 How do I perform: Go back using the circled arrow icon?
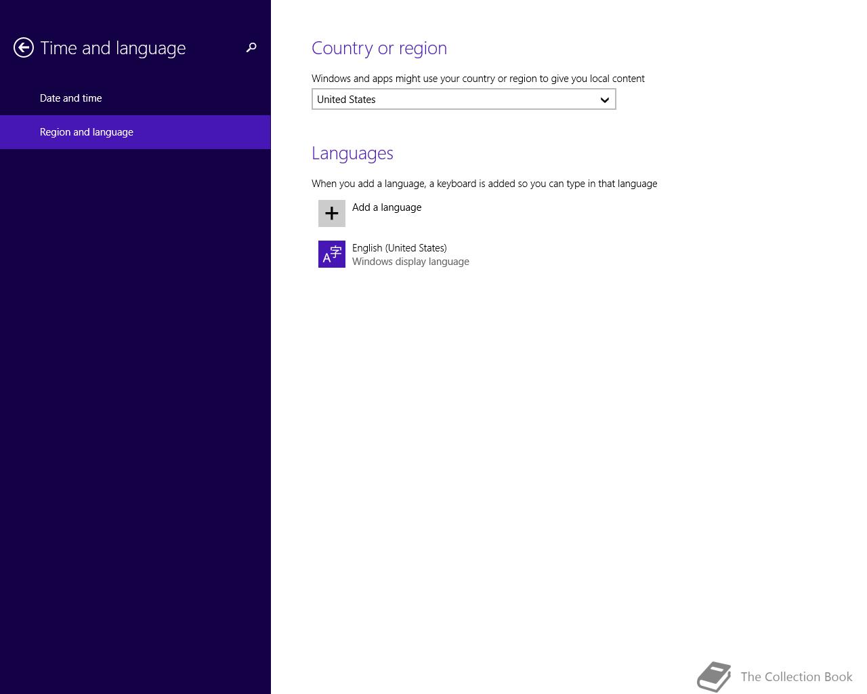click(x=24, y=47)
